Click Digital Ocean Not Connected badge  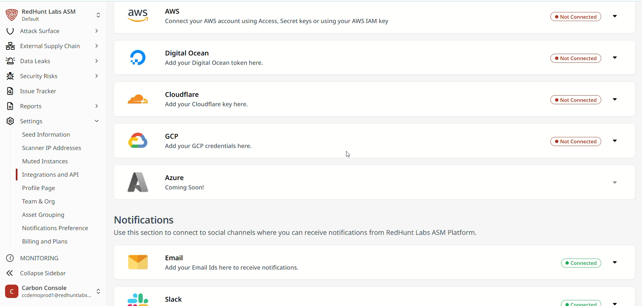point(576,58)
